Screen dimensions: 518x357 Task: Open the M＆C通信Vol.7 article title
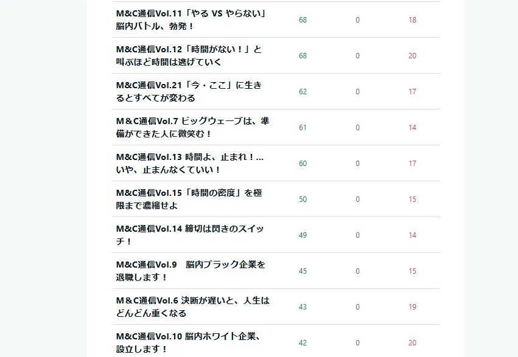(192, 128)
